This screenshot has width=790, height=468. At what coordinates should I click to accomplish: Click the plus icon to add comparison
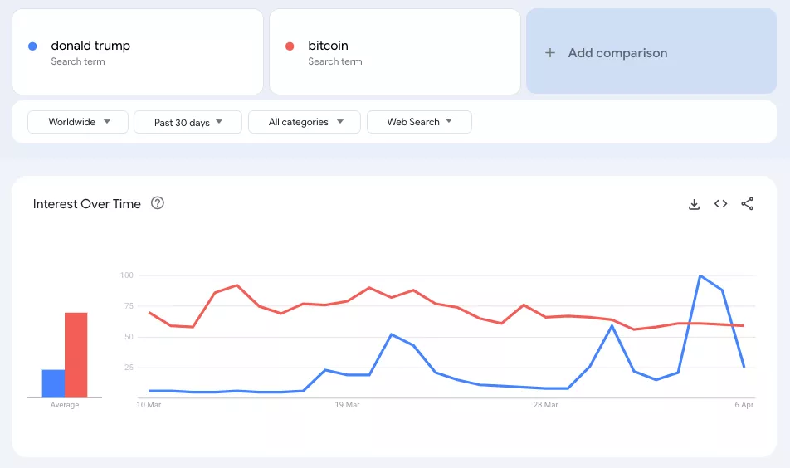(x=549, y=53)
